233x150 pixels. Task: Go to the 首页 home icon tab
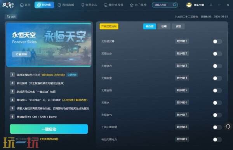point(25,5)
